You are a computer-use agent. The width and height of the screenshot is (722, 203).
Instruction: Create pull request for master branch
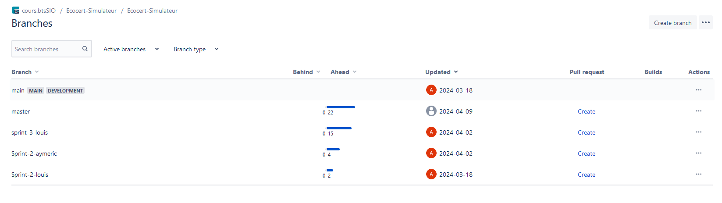[586, 111]
